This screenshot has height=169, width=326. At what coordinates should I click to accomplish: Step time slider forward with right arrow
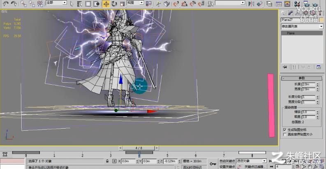click(157, 148)
